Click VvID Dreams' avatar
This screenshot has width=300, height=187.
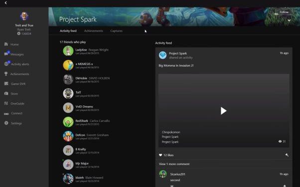point(68,108)
